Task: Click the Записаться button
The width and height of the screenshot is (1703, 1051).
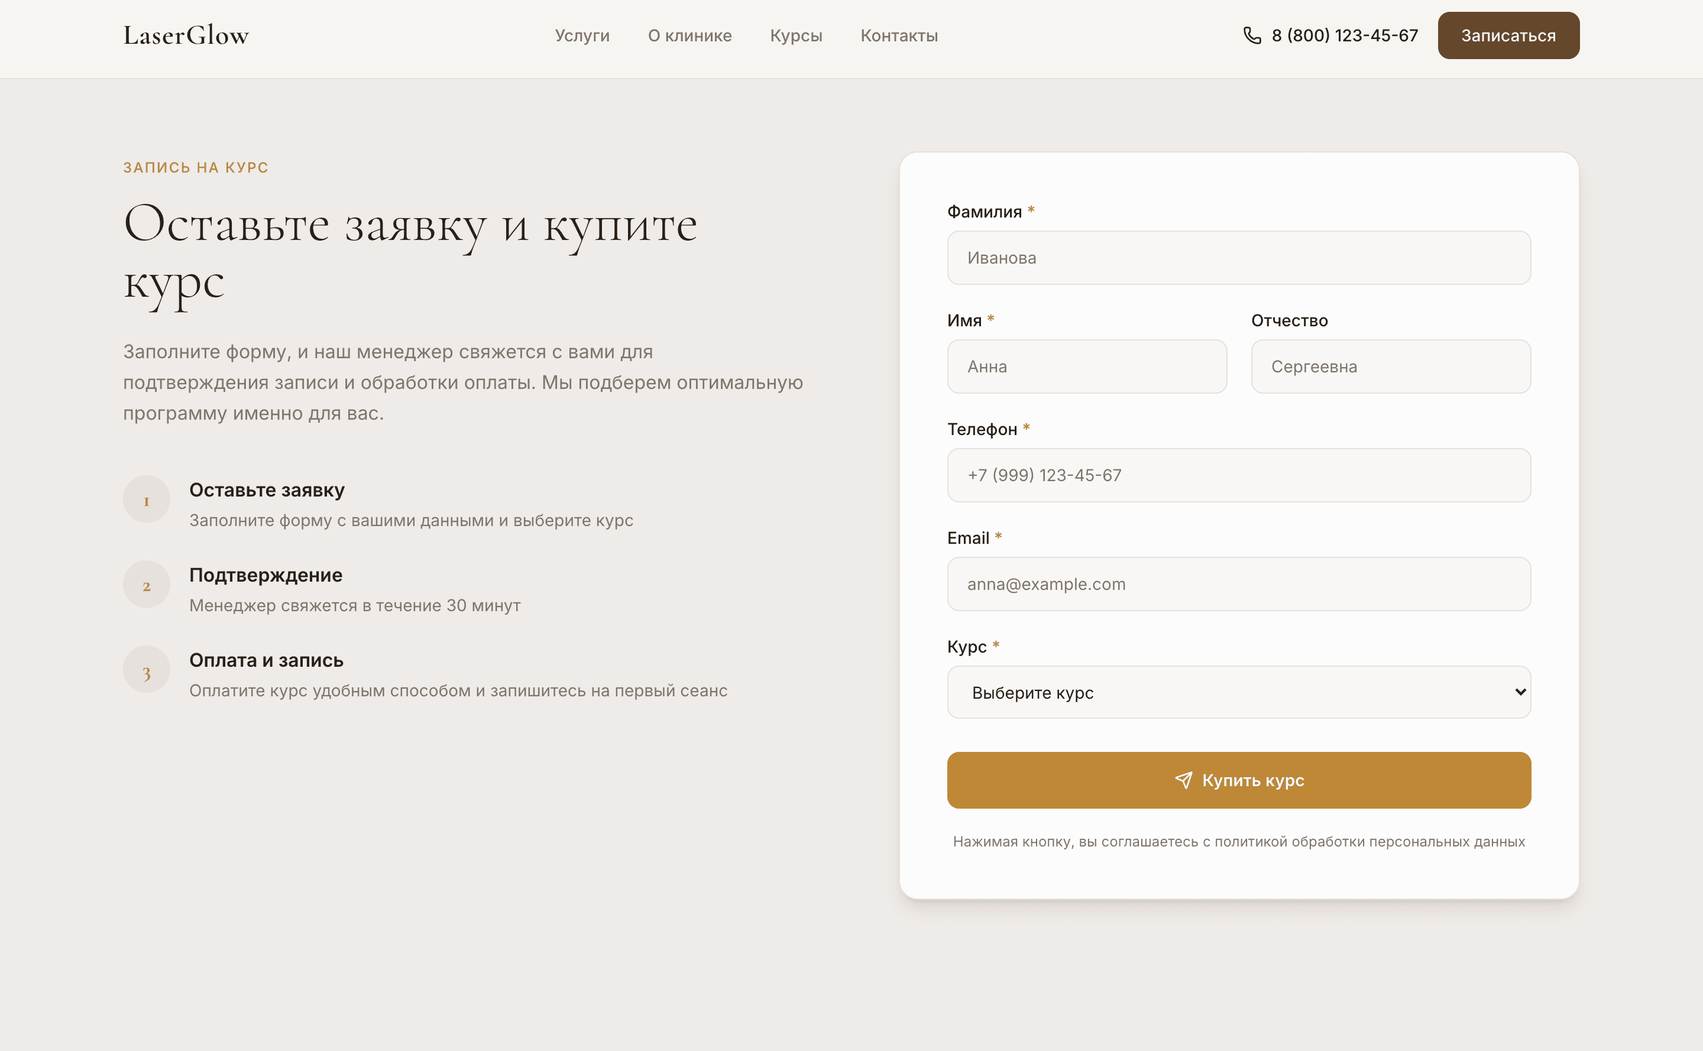Action: [x=1508, y=35]
